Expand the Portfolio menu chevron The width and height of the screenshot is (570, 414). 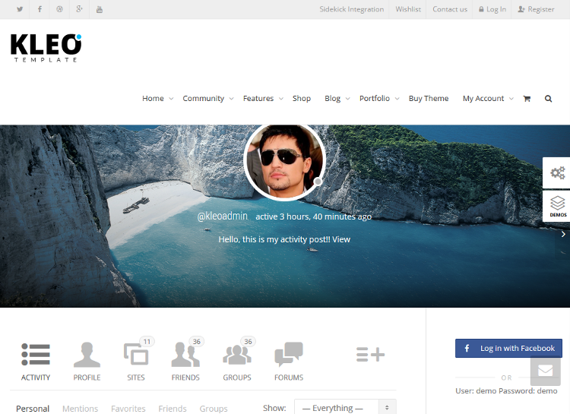tap(397, 99)
